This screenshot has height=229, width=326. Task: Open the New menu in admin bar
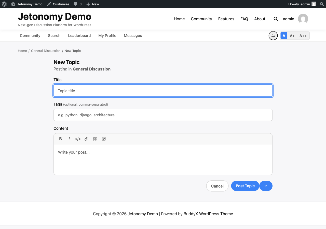pos(92,4)
